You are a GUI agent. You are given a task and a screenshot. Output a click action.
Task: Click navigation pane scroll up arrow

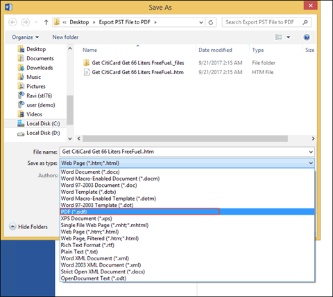70,48
